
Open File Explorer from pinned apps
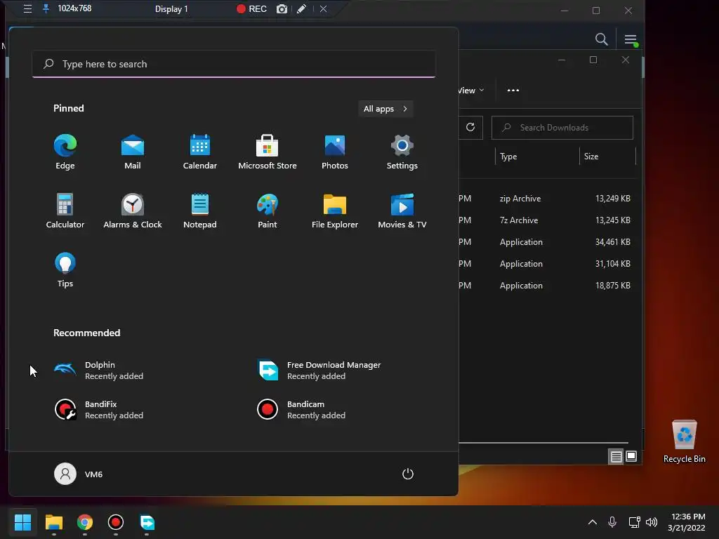pos(335,211)
